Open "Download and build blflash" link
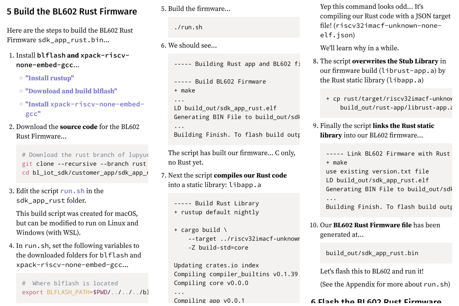 tap(71, 91)
